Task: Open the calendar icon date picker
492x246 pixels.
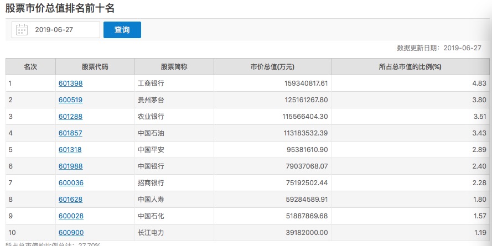Action: (22, 30)
